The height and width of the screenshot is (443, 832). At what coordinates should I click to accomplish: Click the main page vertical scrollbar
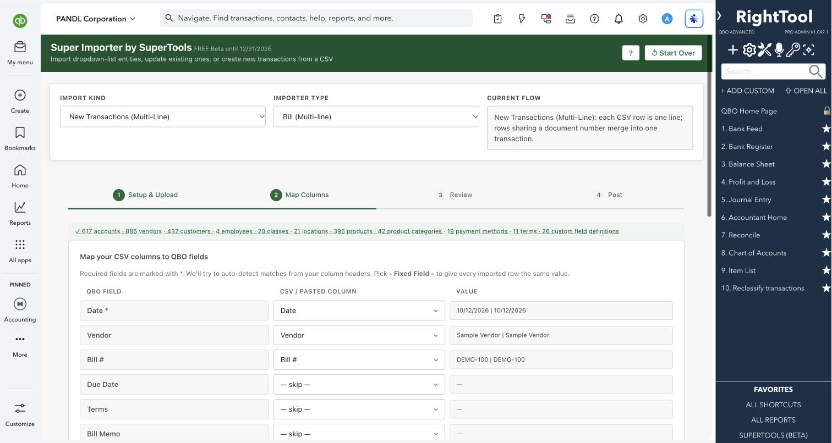710,126
